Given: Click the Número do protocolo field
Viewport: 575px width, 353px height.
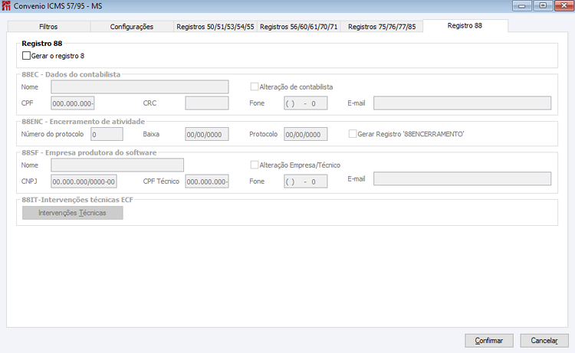Looking at the screenshot, I should 107,134.
